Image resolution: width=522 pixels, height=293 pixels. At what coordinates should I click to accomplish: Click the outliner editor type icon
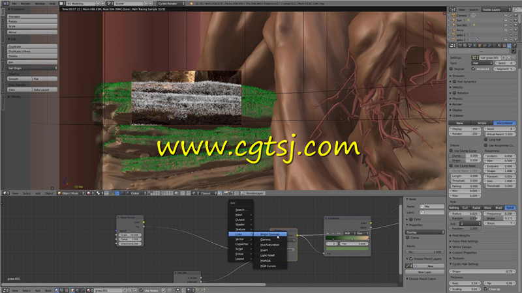coord(452,10)
